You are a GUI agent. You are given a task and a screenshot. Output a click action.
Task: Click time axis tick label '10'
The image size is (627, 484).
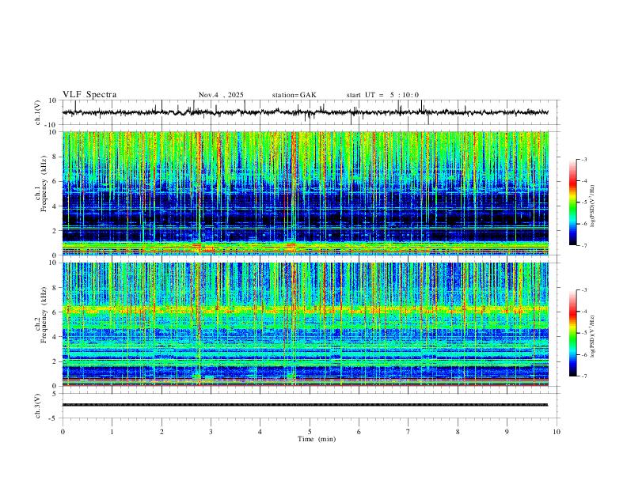[x=557, y=432]
